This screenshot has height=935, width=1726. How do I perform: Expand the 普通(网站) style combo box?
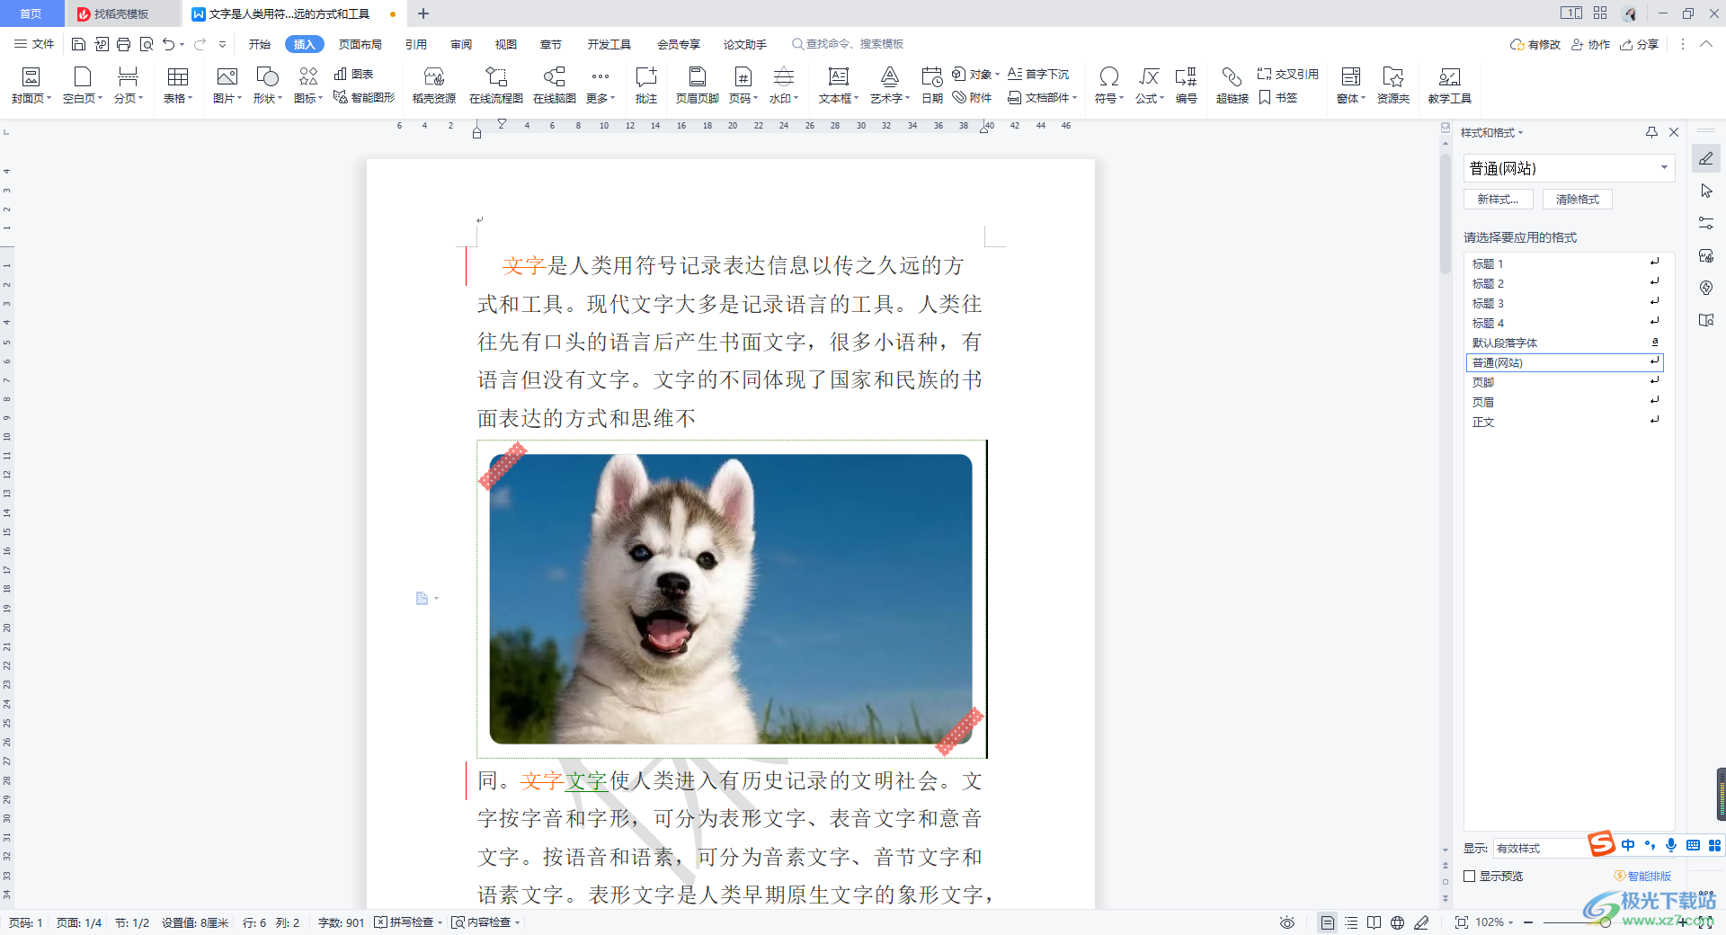coord(1664,168)
